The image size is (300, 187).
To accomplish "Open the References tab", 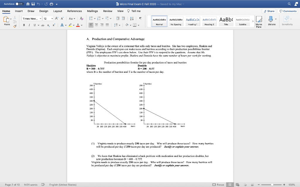I will pos(74,11).
